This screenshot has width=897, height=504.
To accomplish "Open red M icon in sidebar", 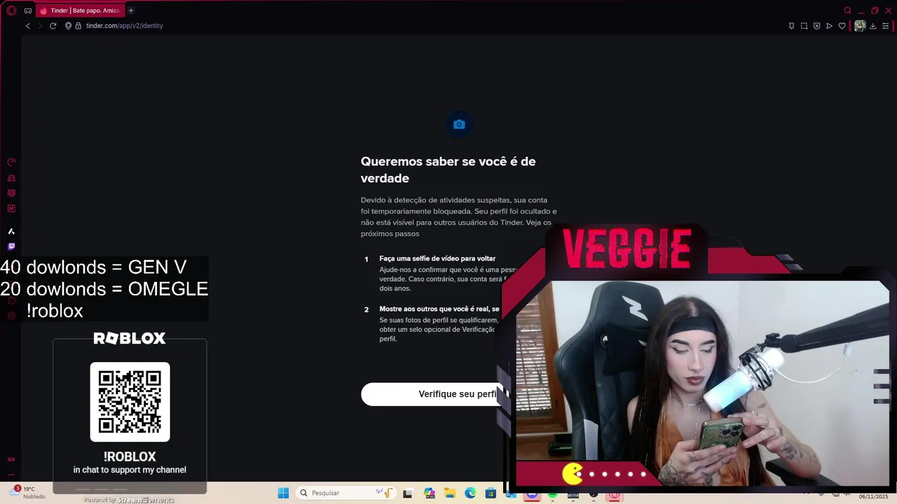I will (x=11, y=209).
